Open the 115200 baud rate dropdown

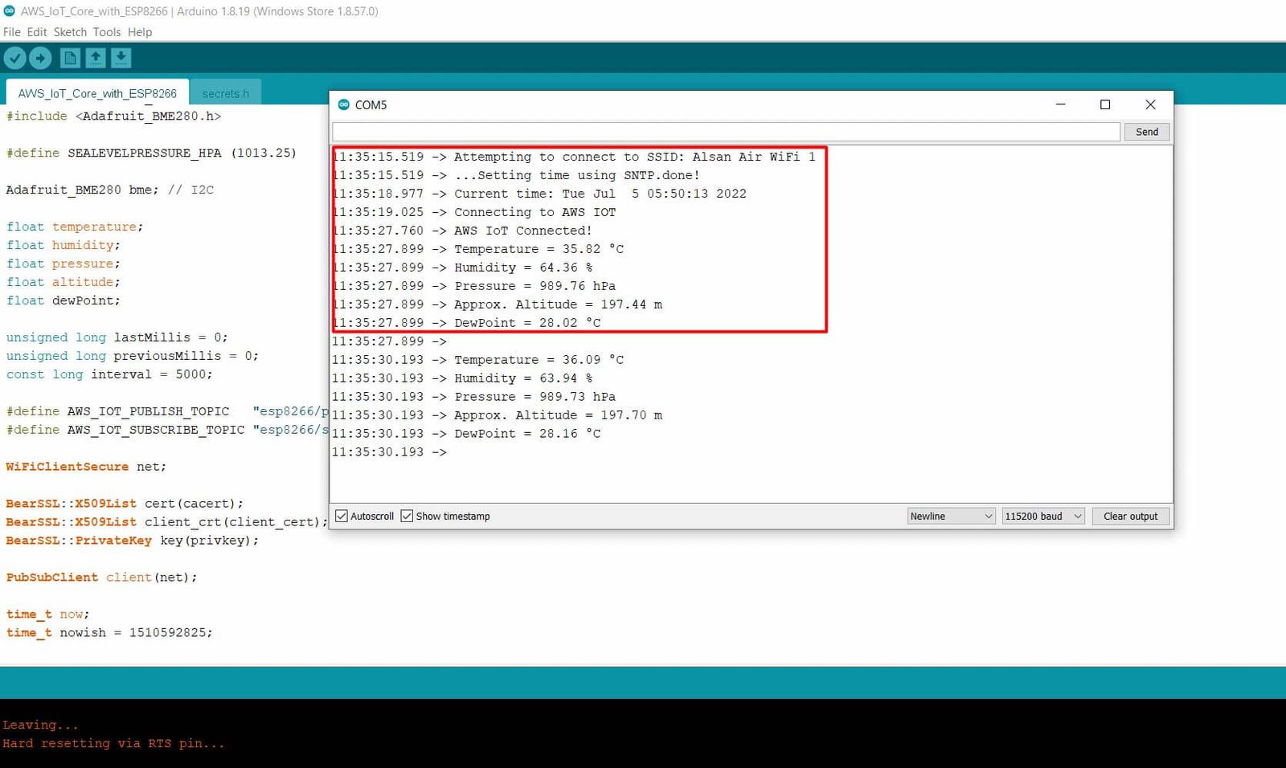click(1042, 516)
